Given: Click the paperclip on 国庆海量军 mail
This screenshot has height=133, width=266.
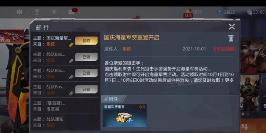Looking at the screenshot, I should [71, 45].
